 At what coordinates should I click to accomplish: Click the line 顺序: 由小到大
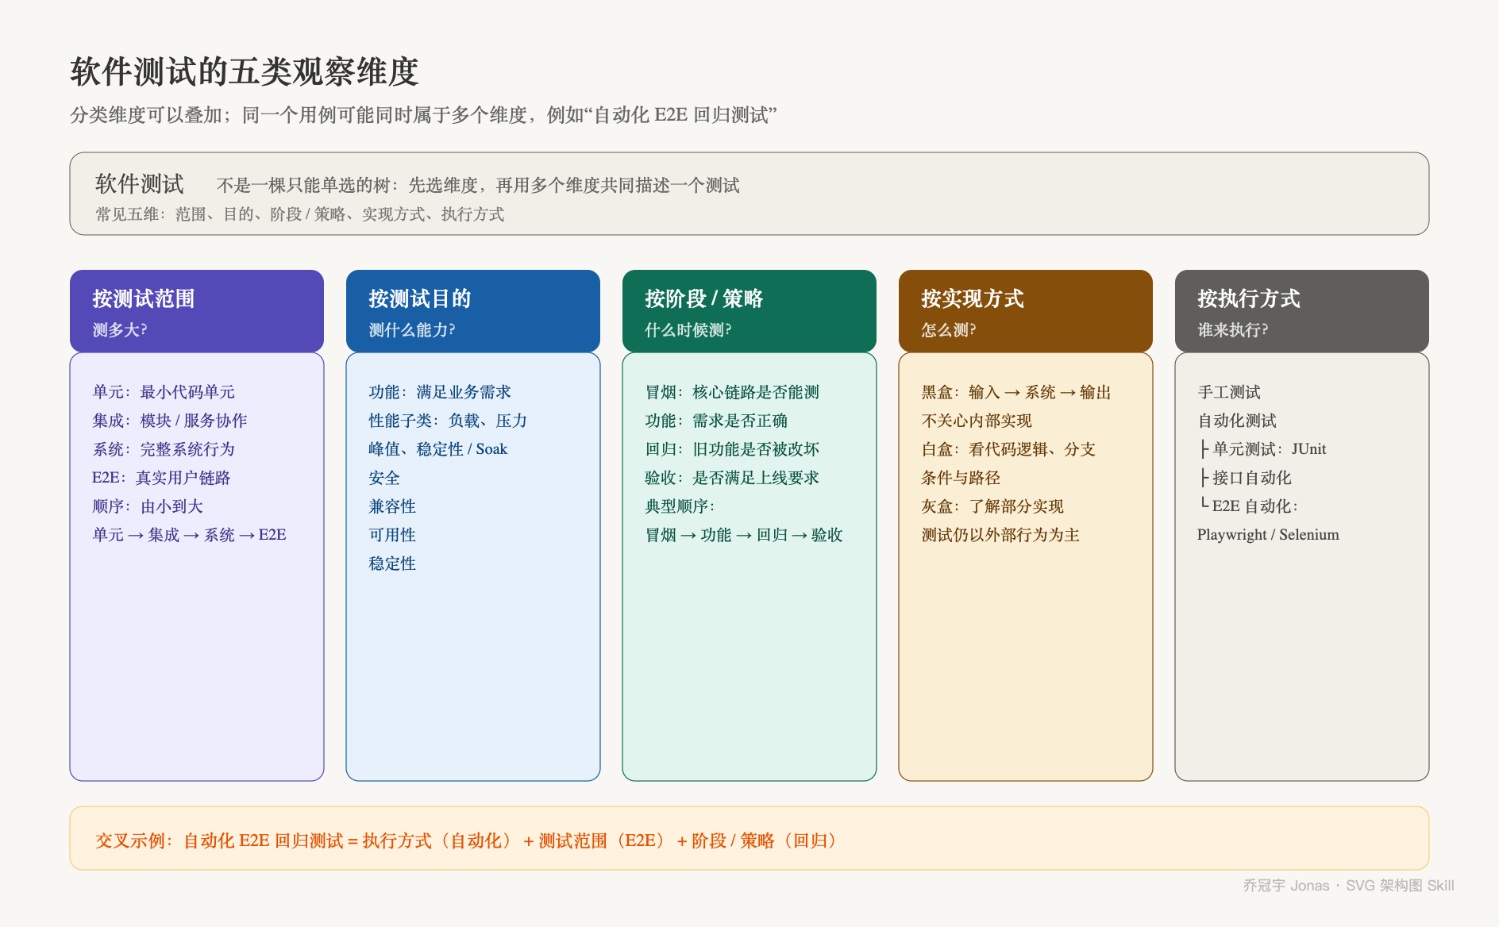click(x=148, y=506)
